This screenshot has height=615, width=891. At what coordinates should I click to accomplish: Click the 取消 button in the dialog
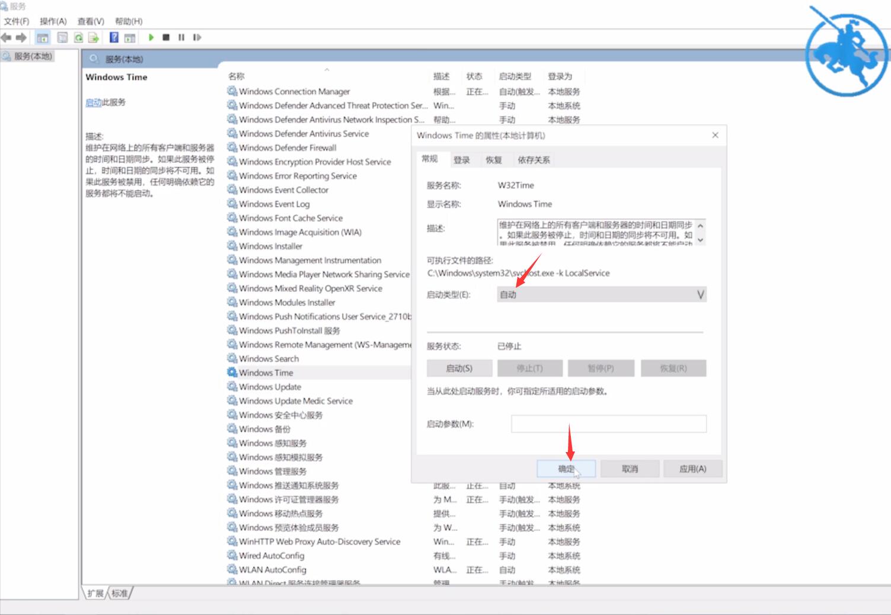tap(630, 469)
